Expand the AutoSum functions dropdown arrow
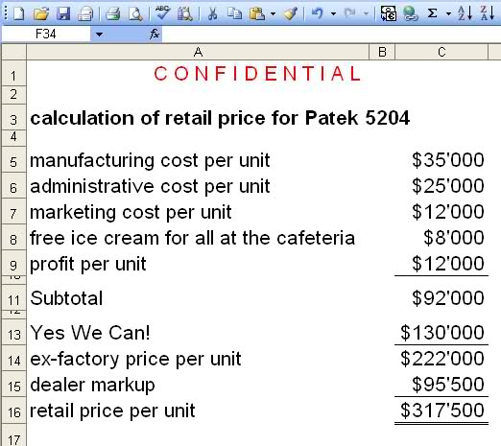Viewport: 501px width, 446px height. pyautogui.click(x=448, y=13)
